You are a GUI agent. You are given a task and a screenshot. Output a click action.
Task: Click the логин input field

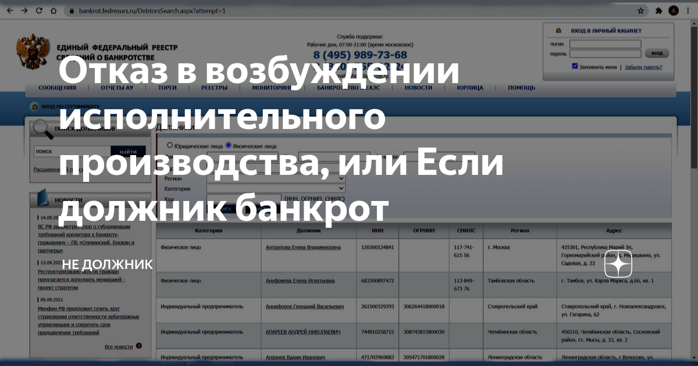point(605,44)
